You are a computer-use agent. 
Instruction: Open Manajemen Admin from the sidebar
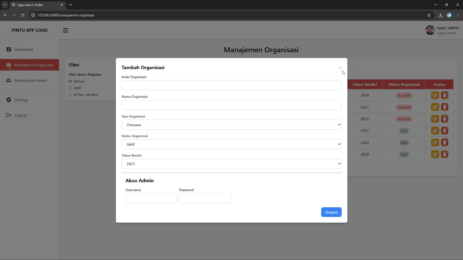(30, 81)
